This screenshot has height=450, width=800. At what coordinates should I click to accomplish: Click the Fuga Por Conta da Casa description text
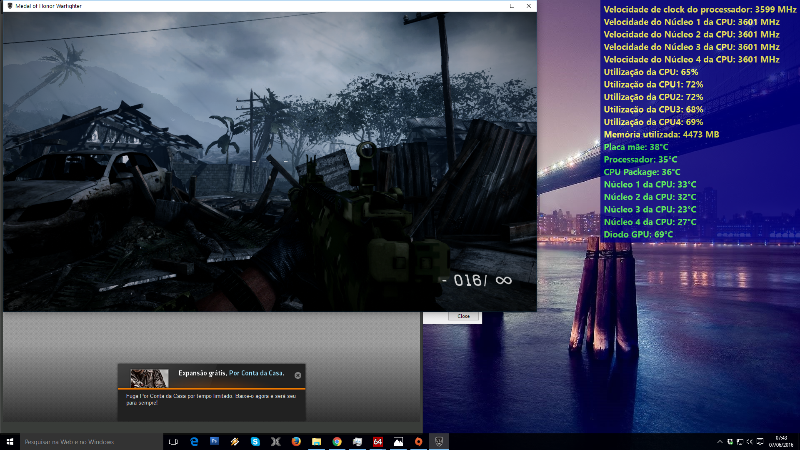pyautogui.click(x=211, y=399)
